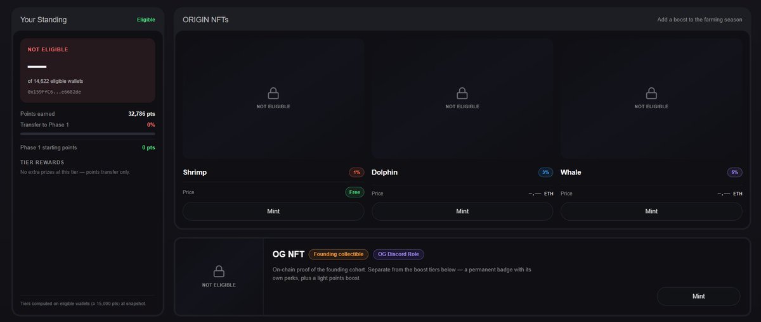This screenshot has width=761, height=322.
Task: Click the 'Tiers computed on eligible wallets' footnote
Action: coord(83,304)
